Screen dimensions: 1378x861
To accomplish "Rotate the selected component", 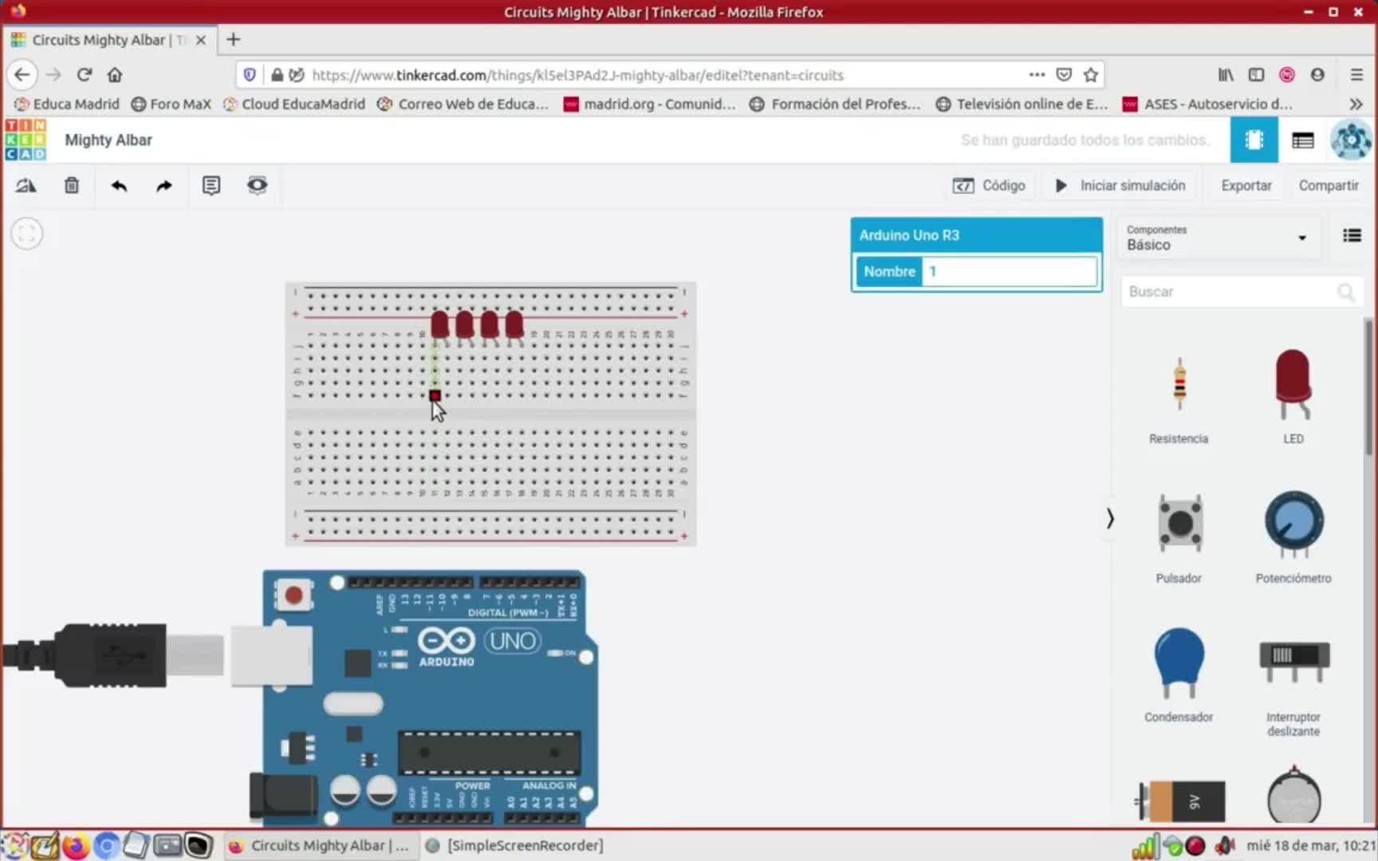I will [26, 186].
